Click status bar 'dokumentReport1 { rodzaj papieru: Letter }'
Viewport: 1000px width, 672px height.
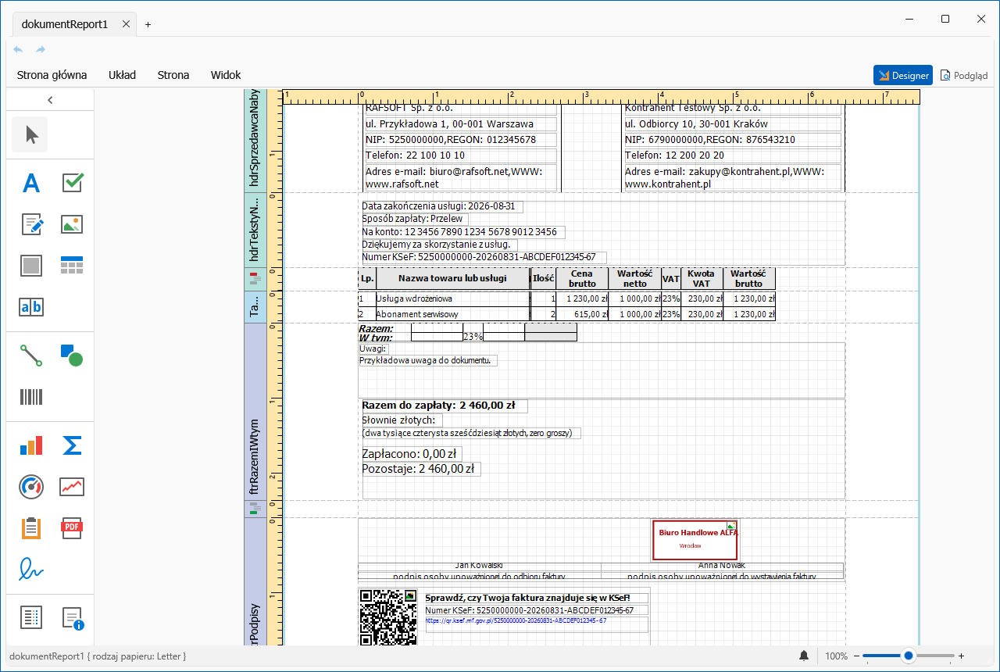tap(97, 656)
